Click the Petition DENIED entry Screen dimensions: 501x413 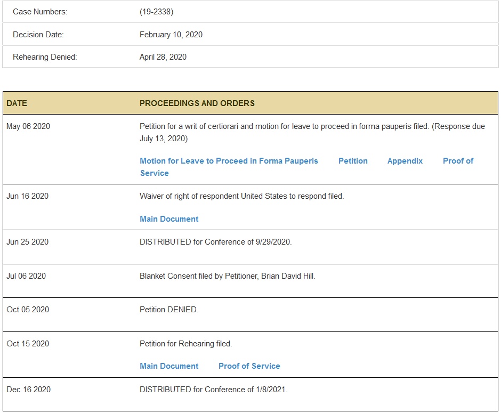169,310
